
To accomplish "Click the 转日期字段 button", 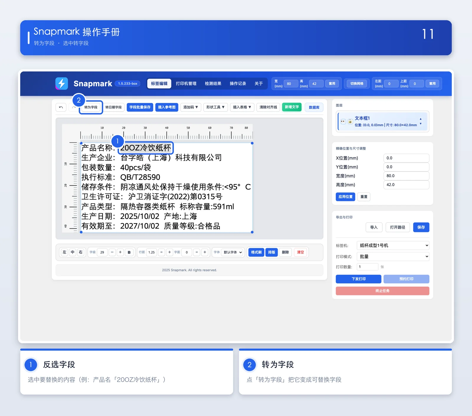I will pos(114,107).
